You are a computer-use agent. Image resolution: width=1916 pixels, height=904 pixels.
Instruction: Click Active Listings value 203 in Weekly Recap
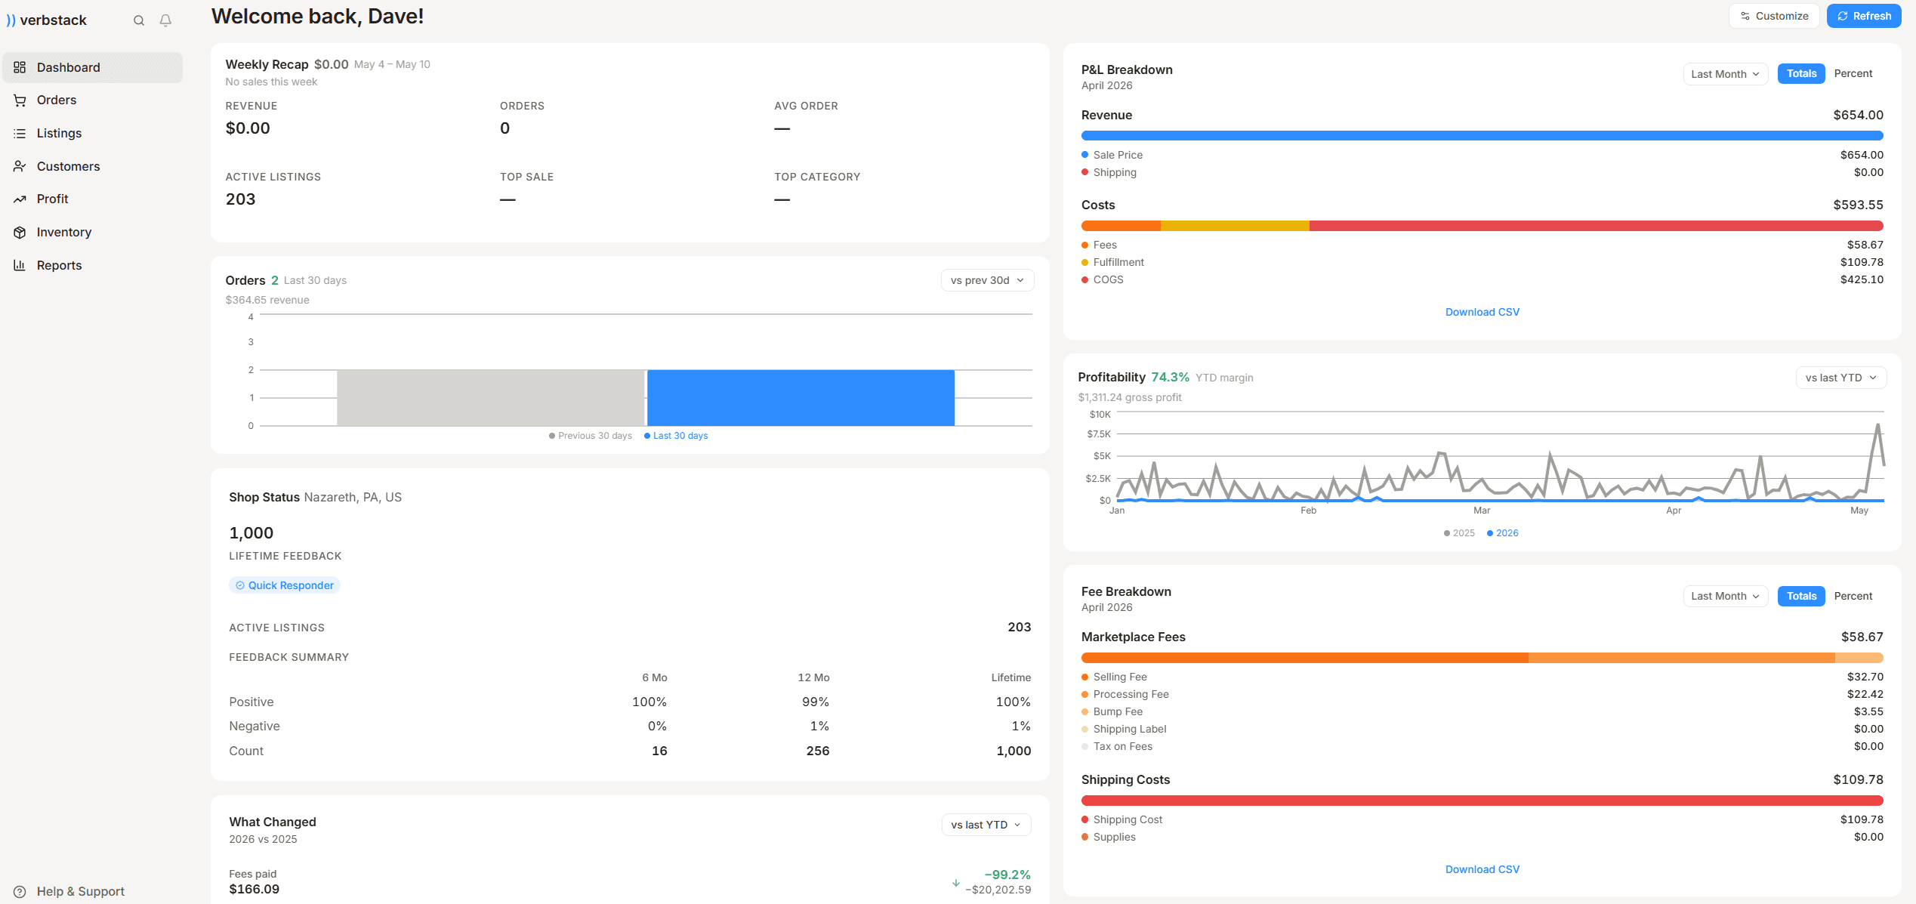tap(240, 199)
